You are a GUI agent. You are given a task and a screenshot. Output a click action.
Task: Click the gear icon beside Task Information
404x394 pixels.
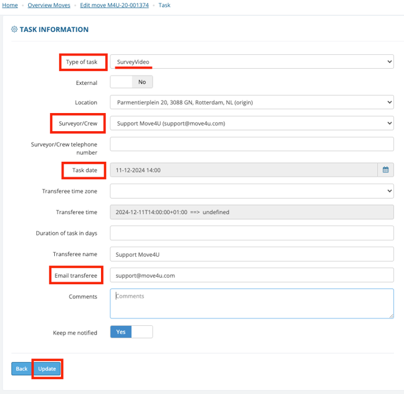[x=14, y=29]
